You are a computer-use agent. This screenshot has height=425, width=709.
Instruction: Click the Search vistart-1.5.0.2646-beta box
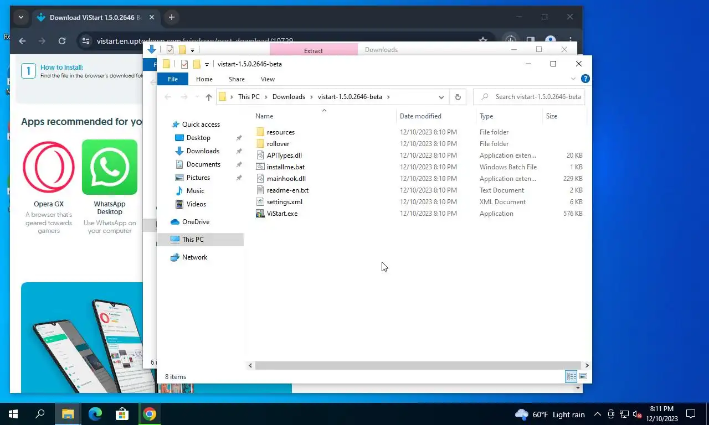click(x=529, y=97)
